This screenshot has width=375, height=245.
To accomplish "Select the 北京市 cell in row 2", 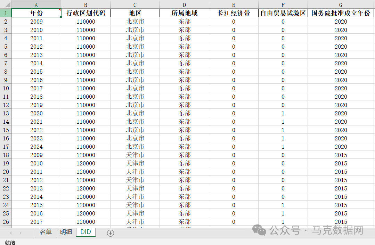I will 135,21.
